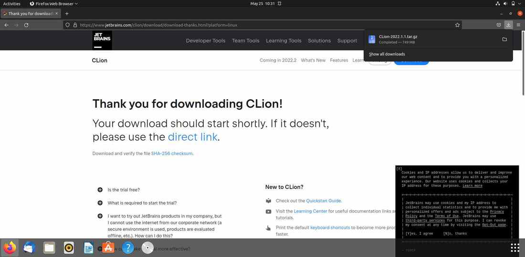
Task: Open Files manager from the dock
Action: 49,248
